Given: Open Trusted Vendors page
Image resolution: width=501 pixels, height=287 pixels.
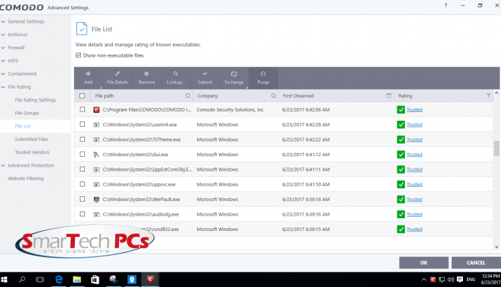Looking at the screenshot, I should point(32,152).
